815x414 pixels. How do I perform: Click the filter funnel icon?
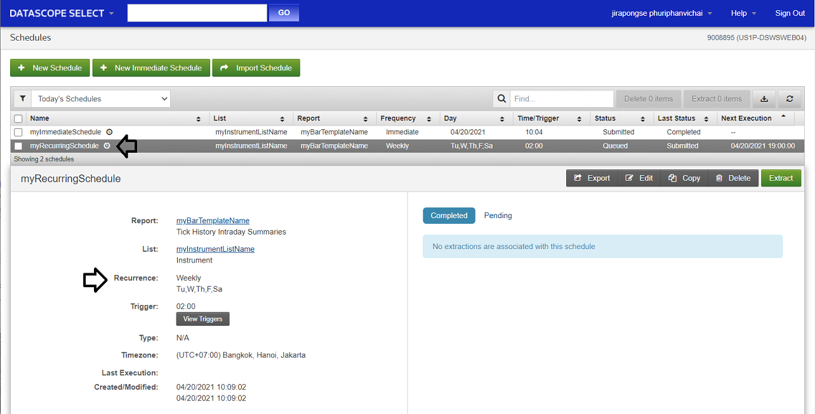[x=22, y=98]
